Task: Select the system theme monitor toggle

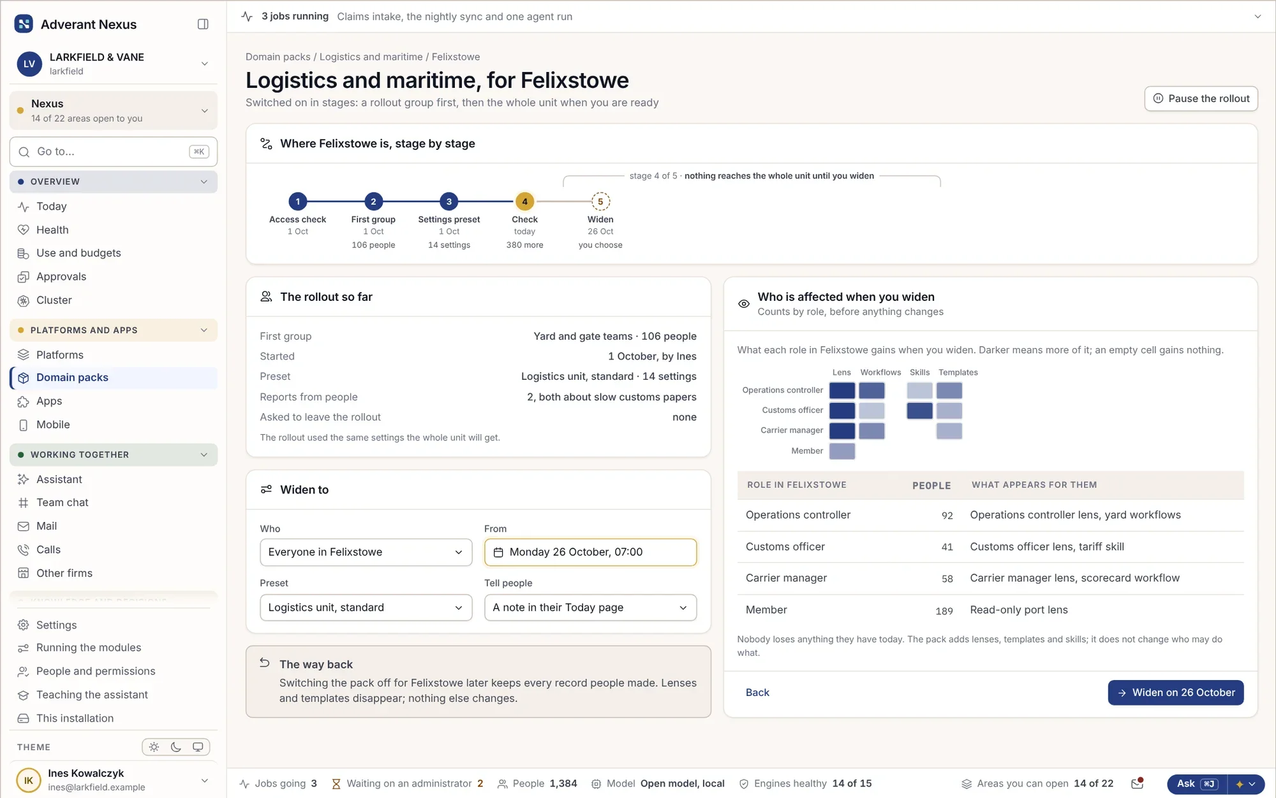Action: coord(198,747)
